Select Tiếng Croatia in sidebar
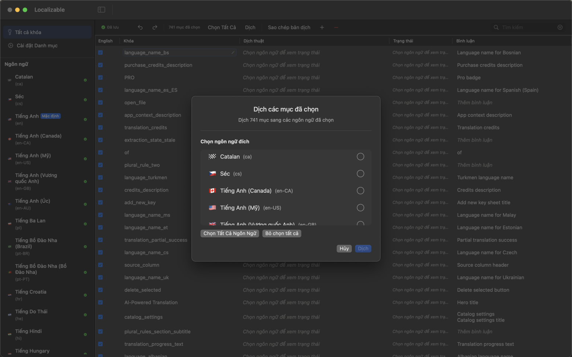This screenshot has height=357, width=572. pos(47,295)
